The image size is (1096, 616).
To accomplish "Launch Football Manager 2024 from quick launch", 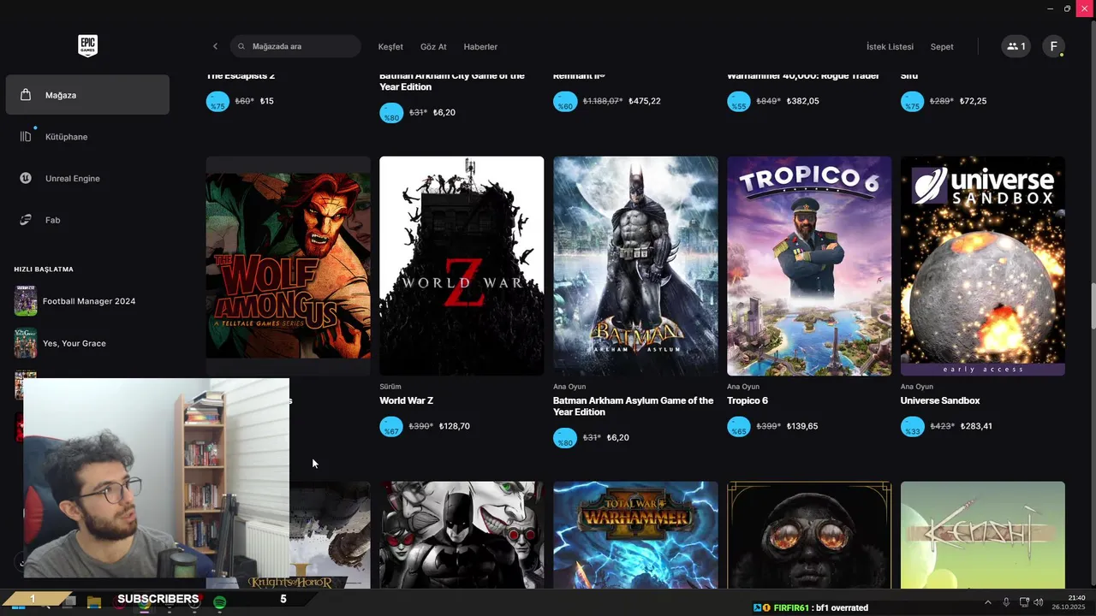I will coord(87,301).
